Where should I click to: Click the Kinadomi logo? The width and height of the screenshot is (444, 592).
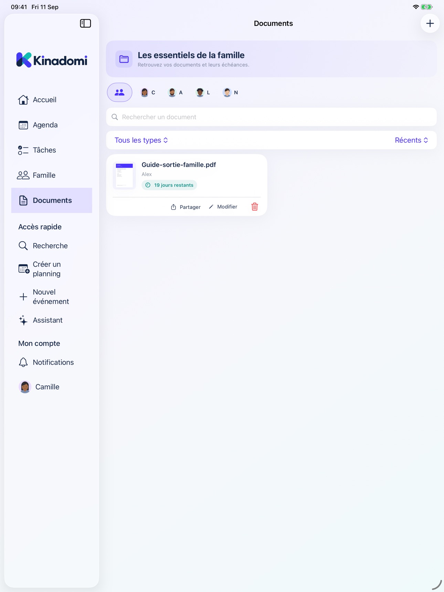click(x=52, y=60)
